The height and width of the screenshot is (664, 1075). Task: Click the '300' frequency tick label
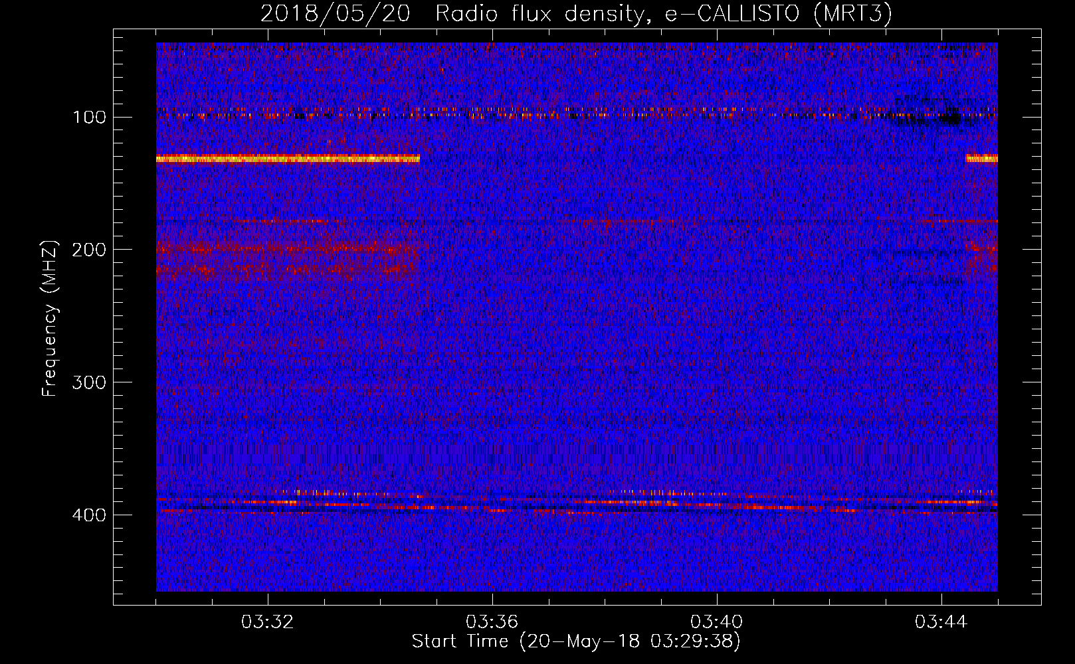coord(88,382)
